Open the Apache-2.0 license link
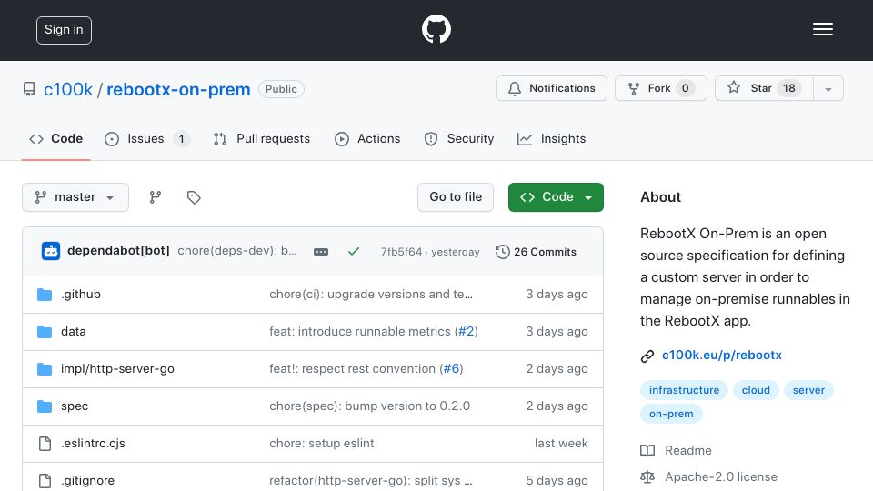The height and width of the screenshot is (491, 873). (721, 477)
